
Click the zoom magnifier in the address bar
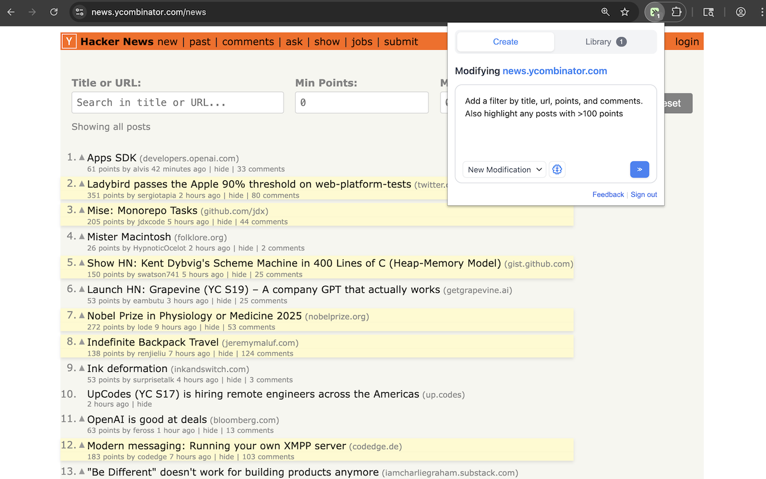[x=605, y=11]
